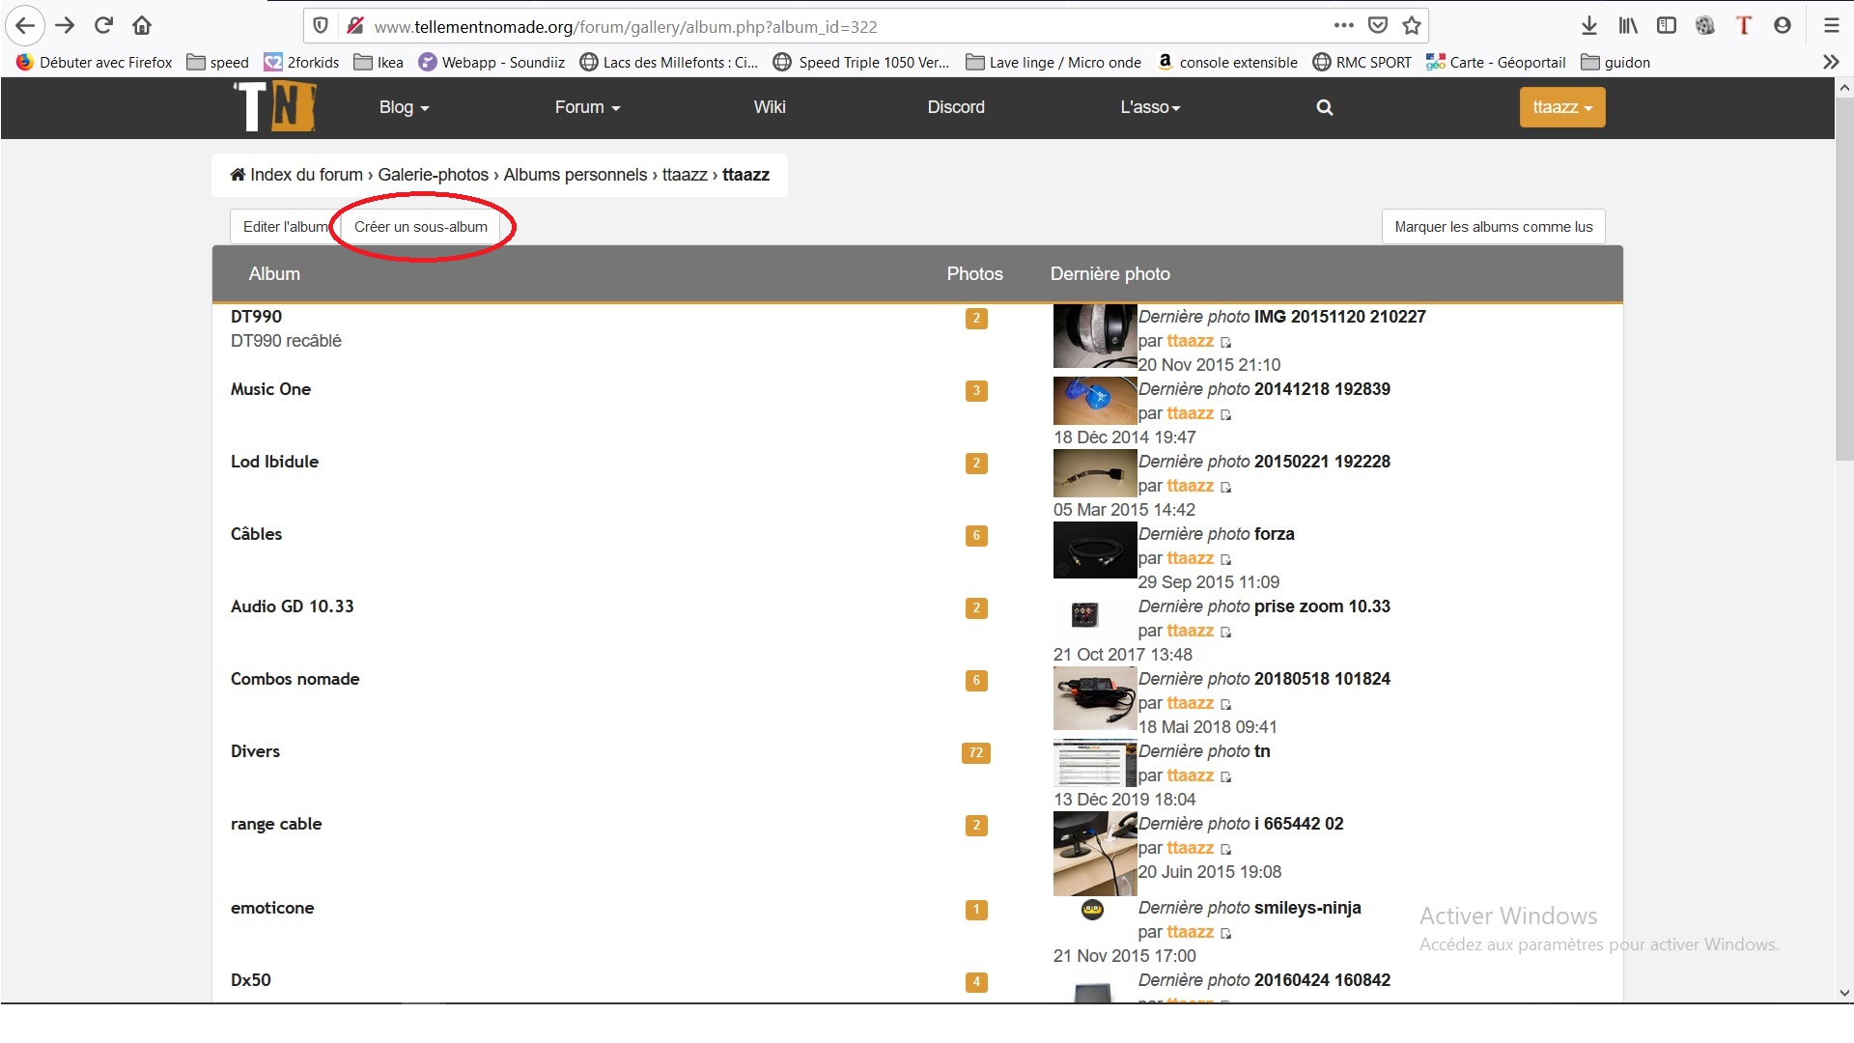This screenshot has height=1043, width=1854.
Task: Click Marquer les albums comme lus
Action: tap(1493, 227)
